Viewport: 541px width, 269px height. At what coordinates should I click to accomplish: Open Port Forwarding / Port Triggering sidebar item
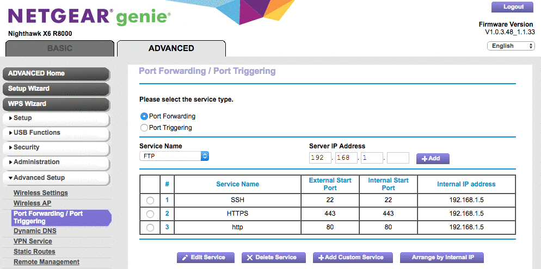(61, 218)
